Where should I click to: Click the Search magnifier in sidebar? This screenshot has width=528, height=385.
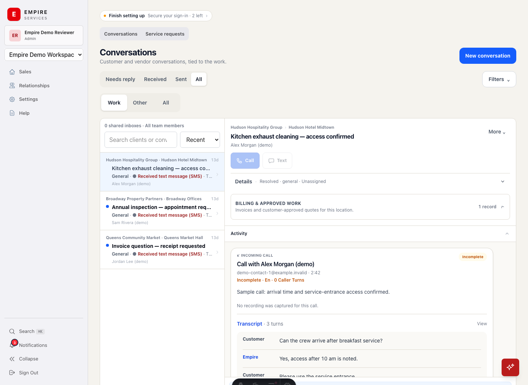(12, 331)
